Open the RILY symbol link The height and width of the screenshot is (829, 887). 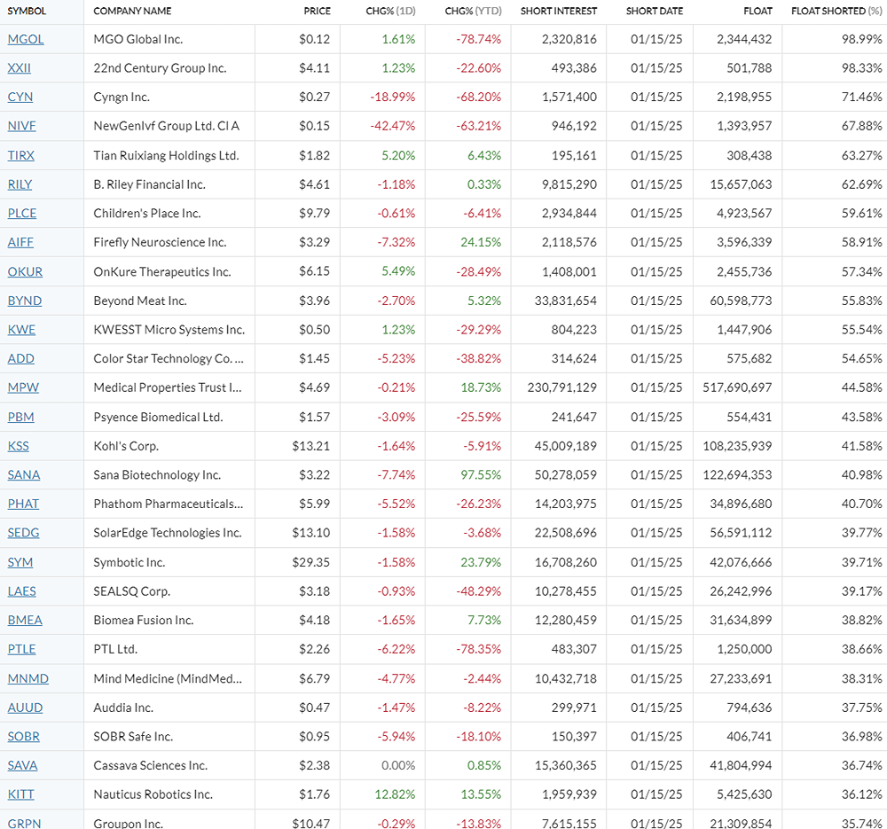coord(20,184)
